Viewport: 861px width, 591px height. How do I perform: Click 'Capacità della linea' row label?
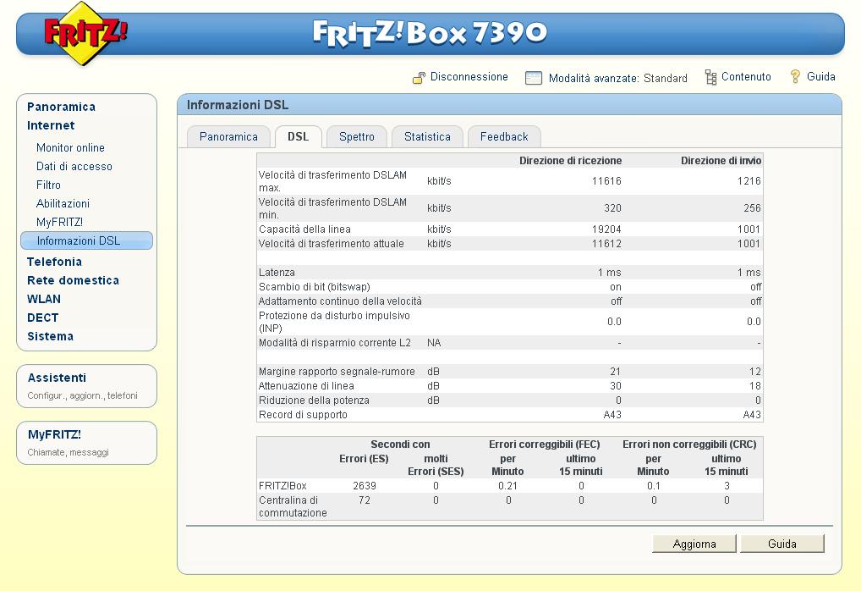click(304, 229)
